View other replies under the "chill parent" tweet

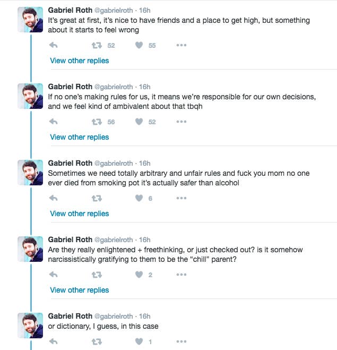[x=80, y=290]
